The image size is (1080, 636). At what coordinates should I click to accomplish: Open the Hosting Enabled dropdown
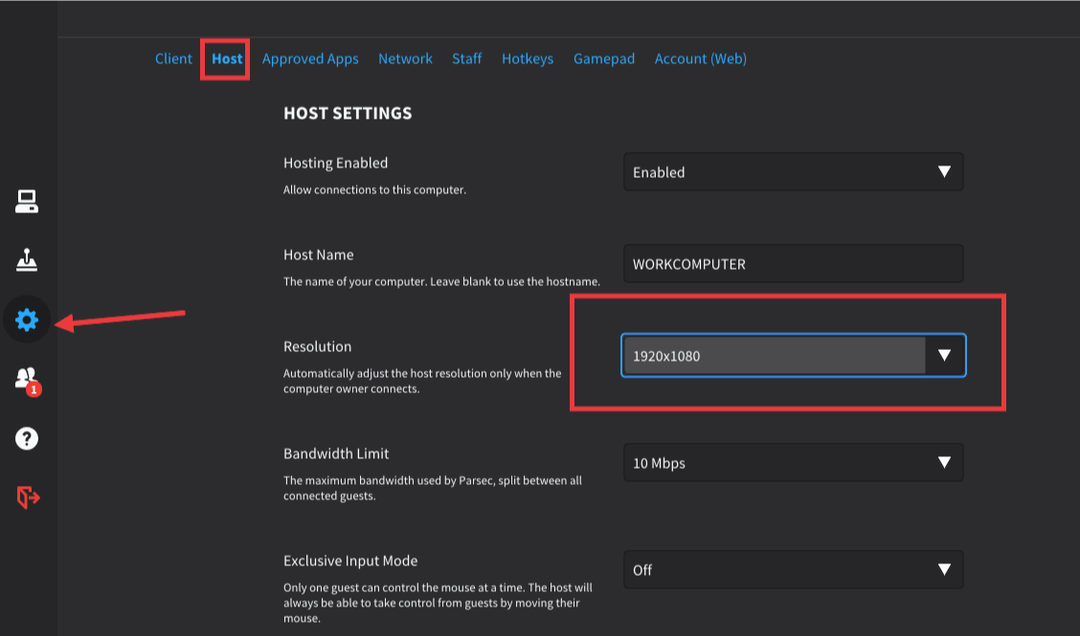tap(794, 172)
